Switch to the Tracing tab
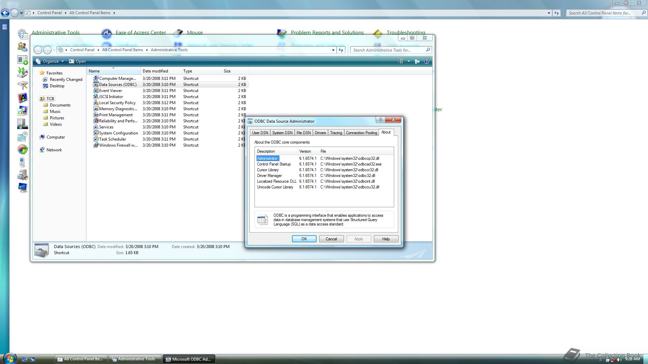This screenshot has height=364, width=648. coord(336,133)
